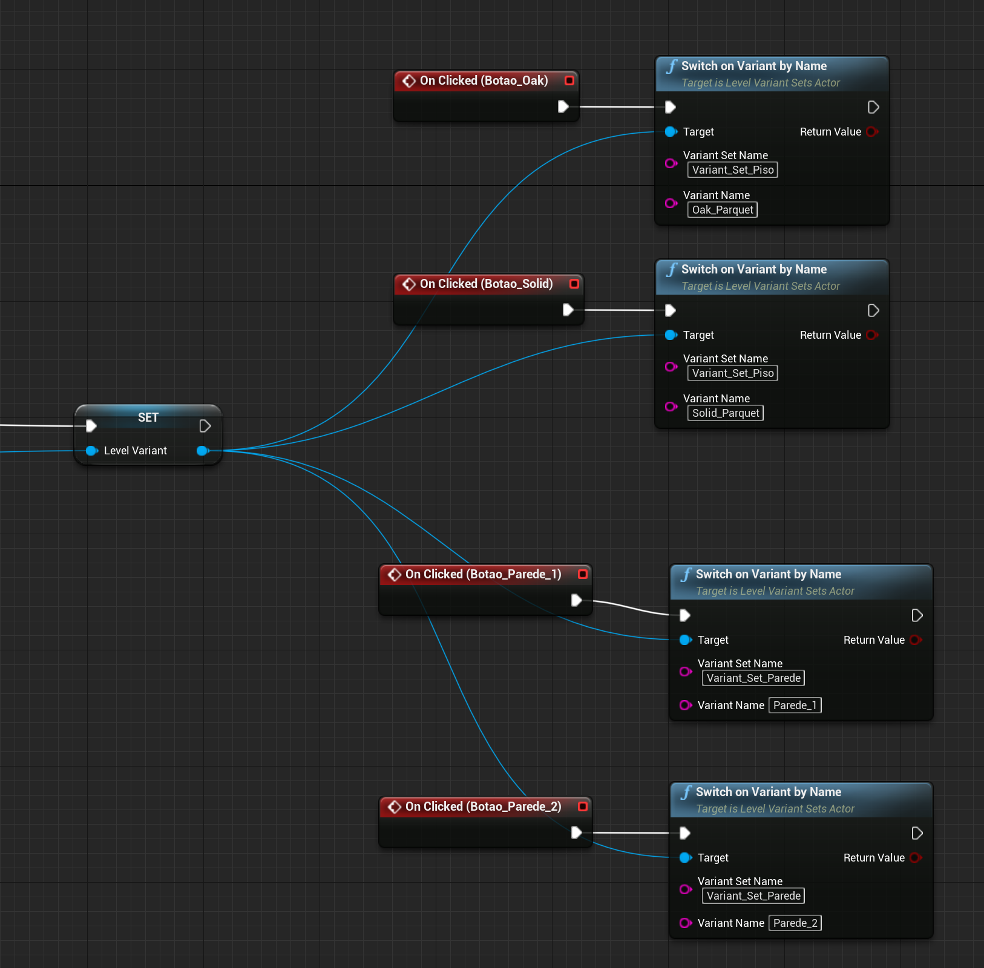Click Variant_Set_Parede field in the bottom switch node
The width and height of the screenshot is (984, 968).
[753, 896]
